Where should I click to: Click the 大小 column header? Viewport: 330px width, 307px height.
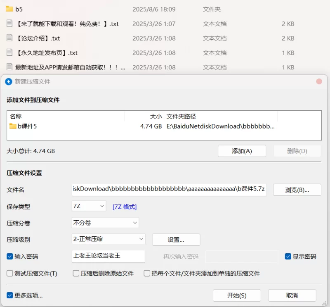click(144, 116)
